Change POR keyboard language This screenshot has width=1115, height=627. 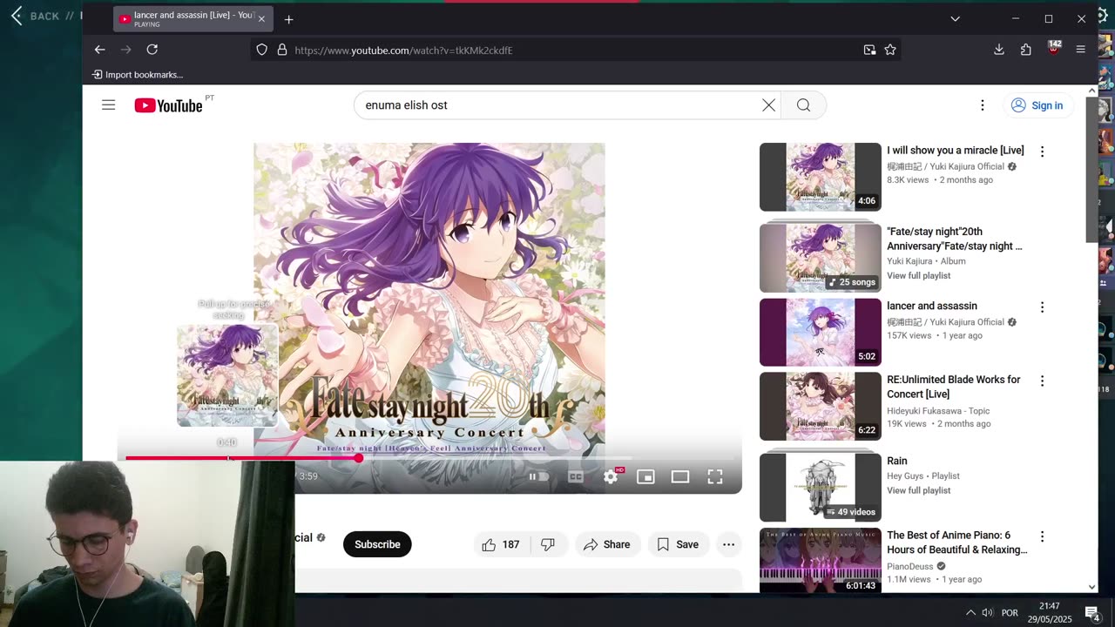[1010, 612]
